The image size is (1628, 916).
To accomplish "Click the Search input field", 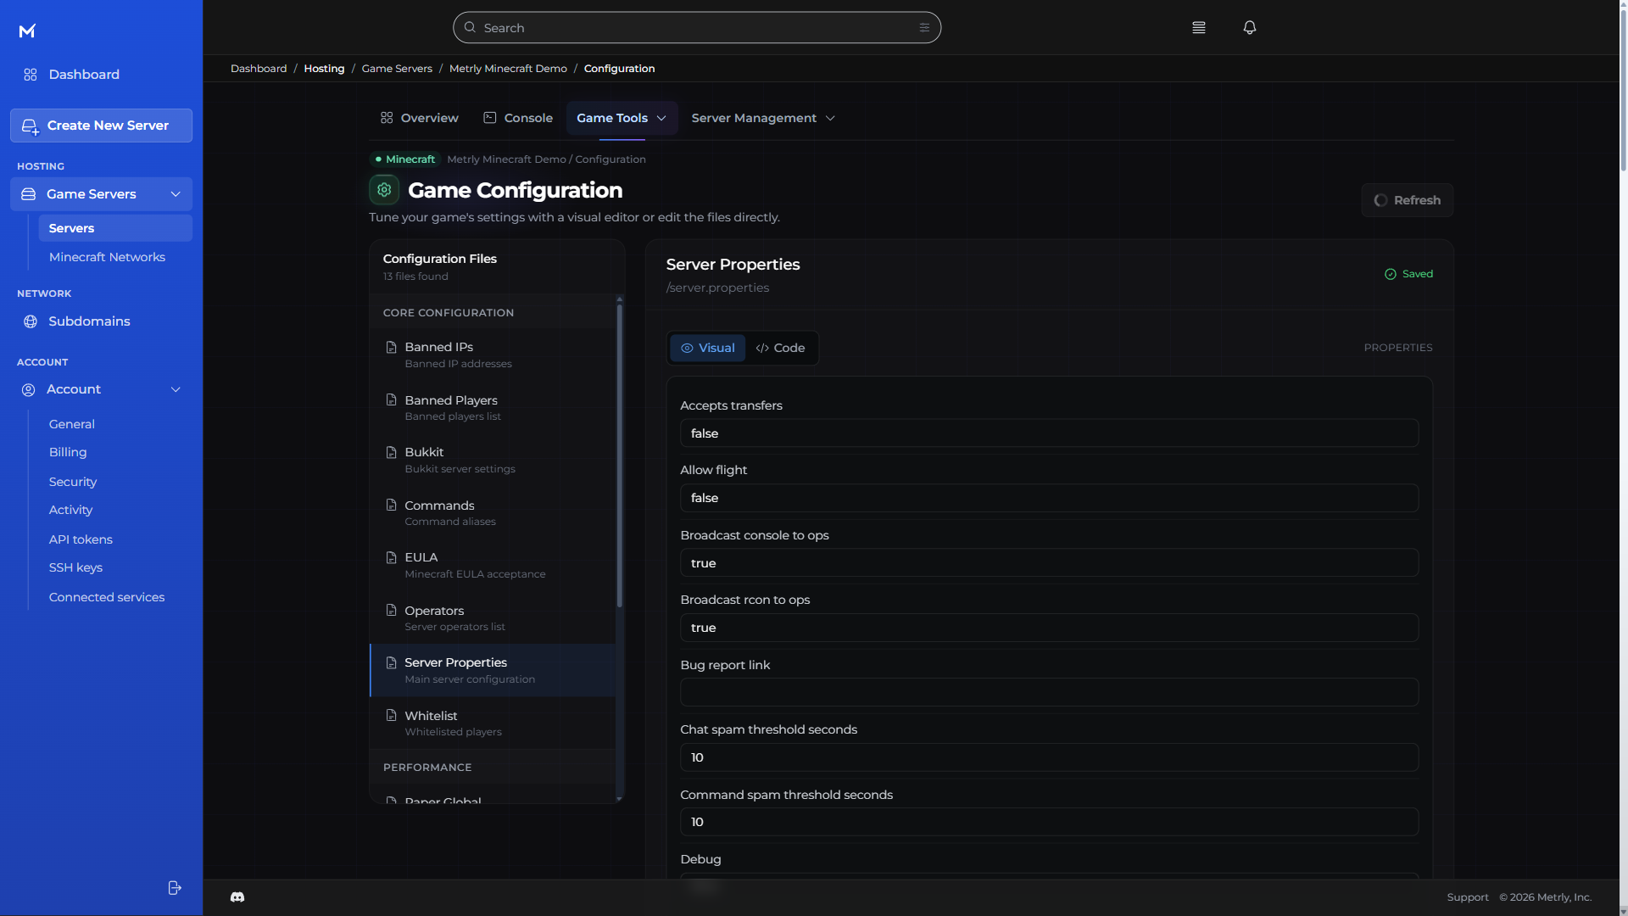I will [697, 28].
